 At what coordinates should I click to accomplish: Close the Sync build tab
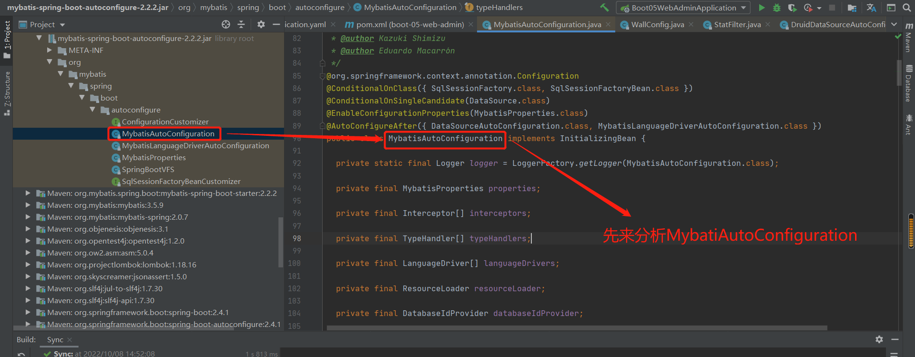click(70, 339)
